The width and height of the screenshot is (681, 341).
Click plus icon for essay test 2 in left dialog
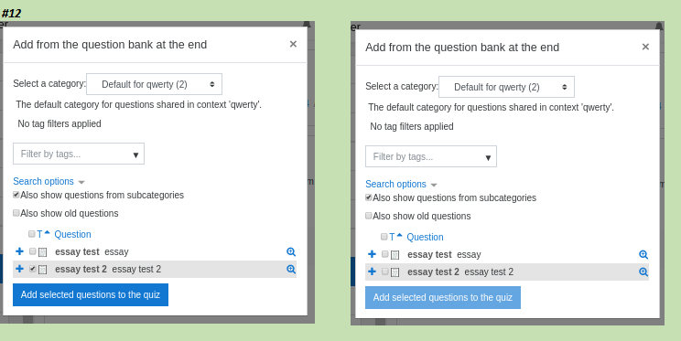coord(19,269)
